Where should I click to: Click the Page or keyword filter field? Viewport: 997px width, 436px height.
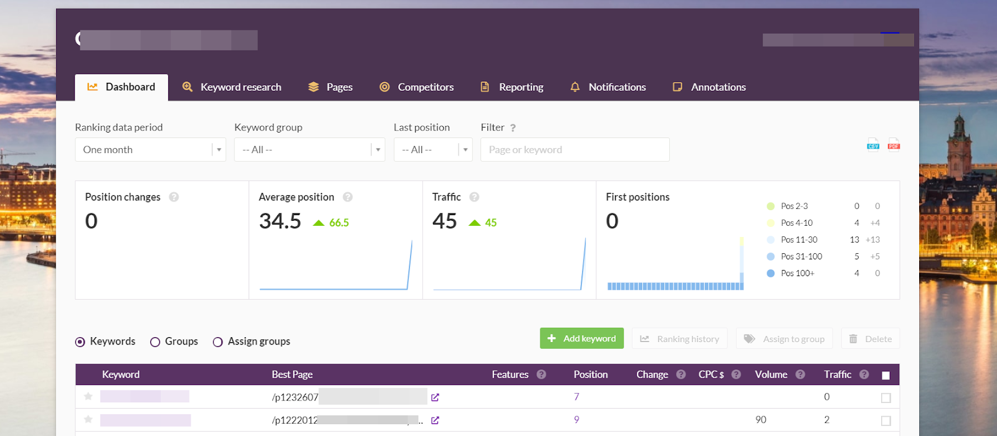575,150
